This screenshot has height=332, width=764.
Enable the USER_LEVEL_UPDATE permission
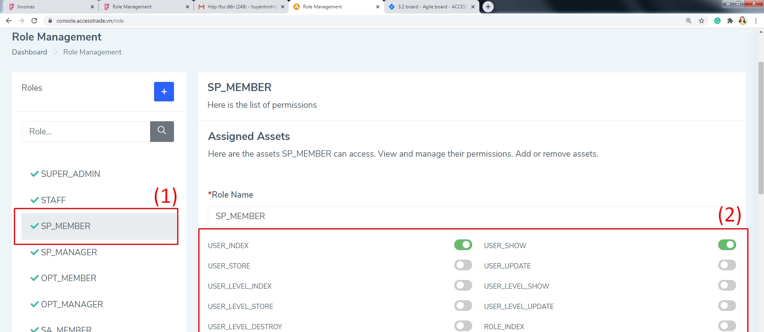[x=727, y=306]
